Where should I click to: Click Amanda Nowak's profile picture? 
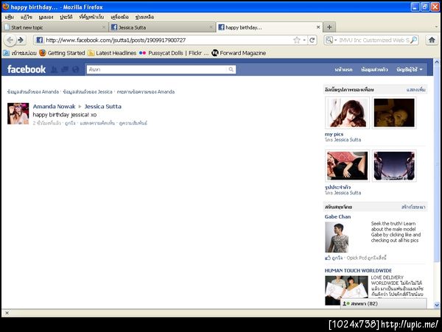tap(18, 113)
